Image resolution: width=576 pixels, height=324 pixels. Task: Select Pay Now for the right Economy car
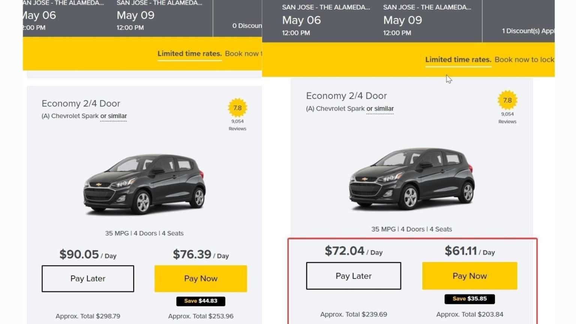click(x=469, y=276)
